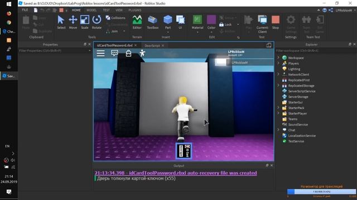357x200 pixels.
Task: Click the in-game emotes figure icon
Action: [142, 53]
